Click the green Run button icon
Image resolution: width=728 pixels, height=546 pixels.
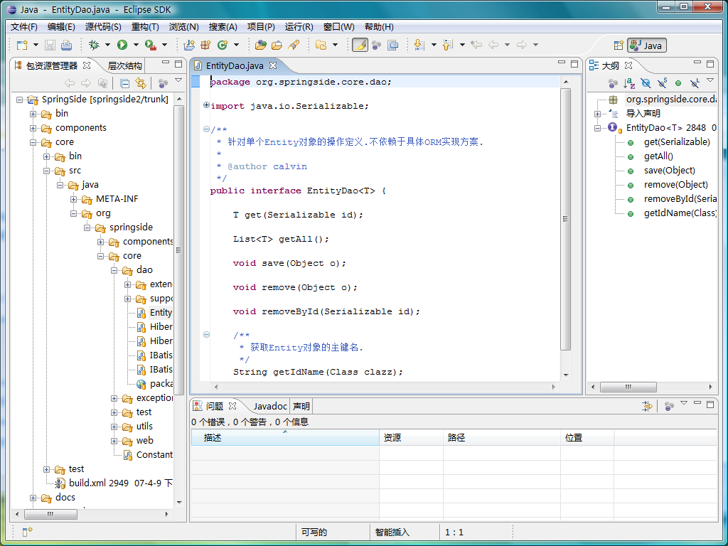[122, 45]
